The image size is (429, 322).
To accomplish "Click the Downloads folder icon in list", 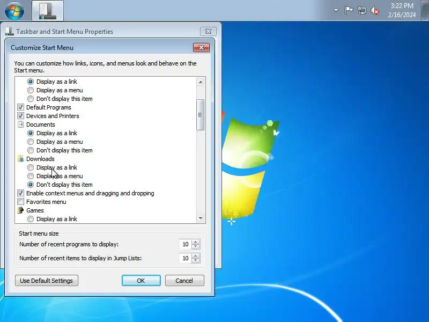I will pyautogui.click(x=20, y=159).
